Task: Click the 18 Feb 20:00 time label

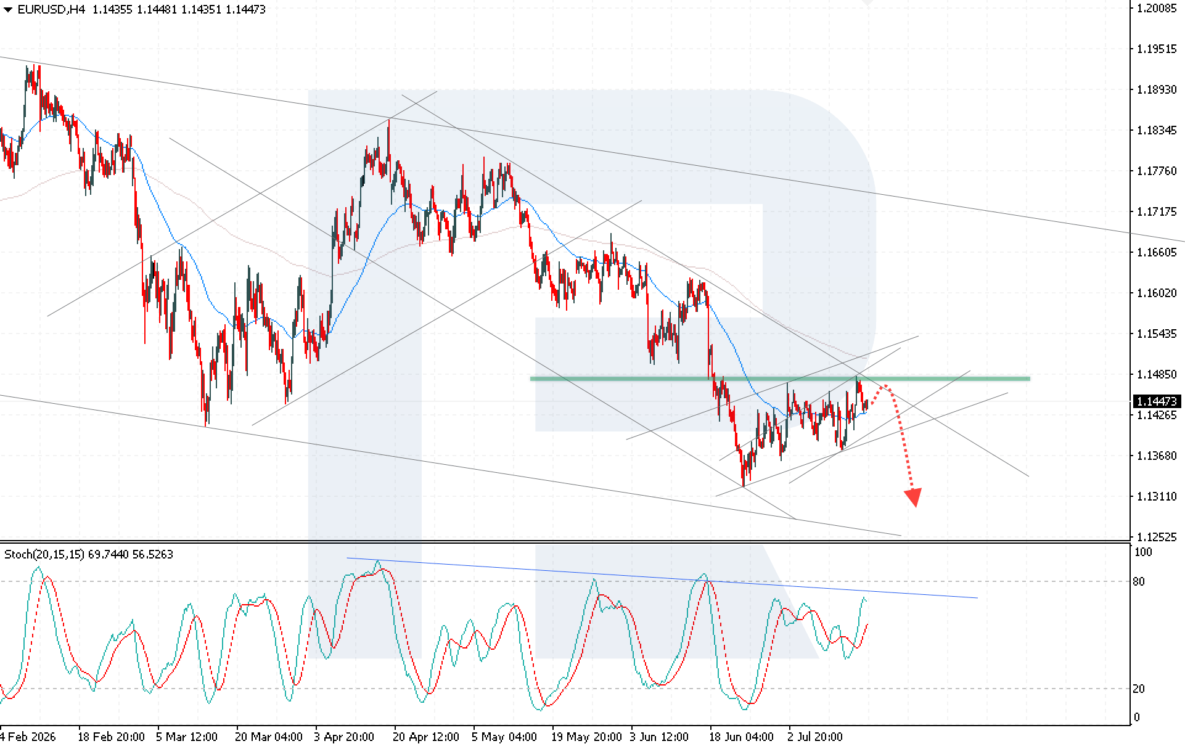Action: [x=112, y=737]
